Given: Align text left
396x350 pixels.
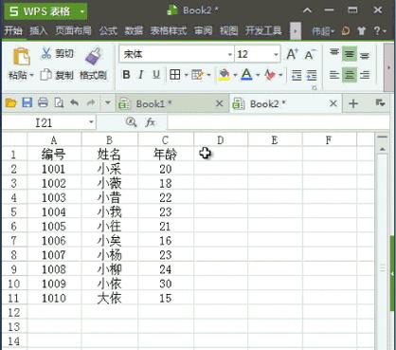Looking at the screenshot, I should (334, 75).
